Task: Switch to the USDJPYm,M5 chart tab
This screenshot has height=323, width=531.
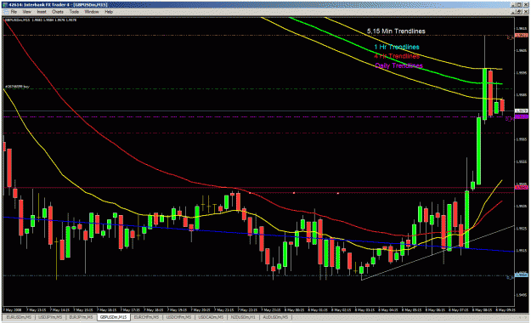Action: click(50, 317)
